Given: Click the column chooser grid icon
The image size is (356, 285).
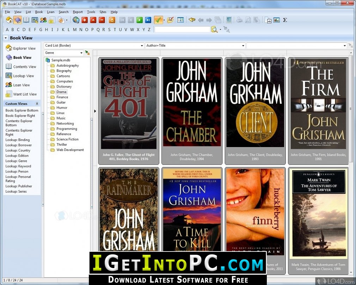Looking at the screenshot, I should click(180, 20).
